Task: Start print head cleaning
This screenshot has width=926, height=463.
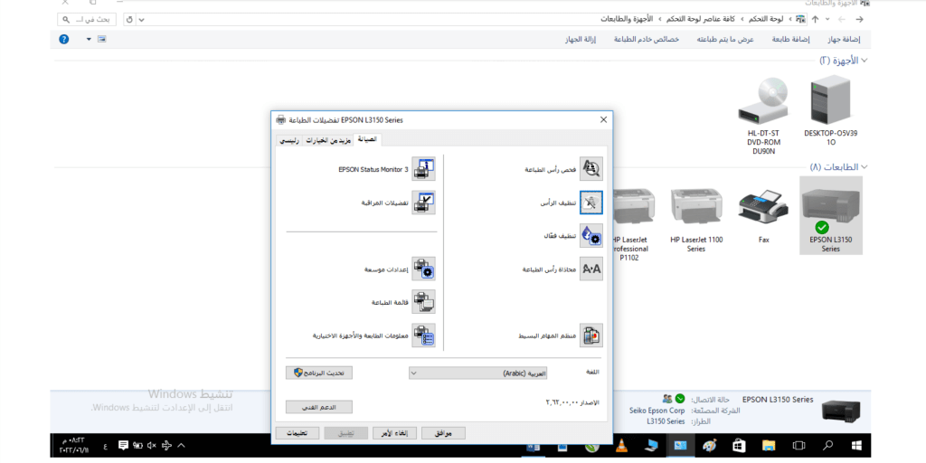Action: click(x=591, y=203)
